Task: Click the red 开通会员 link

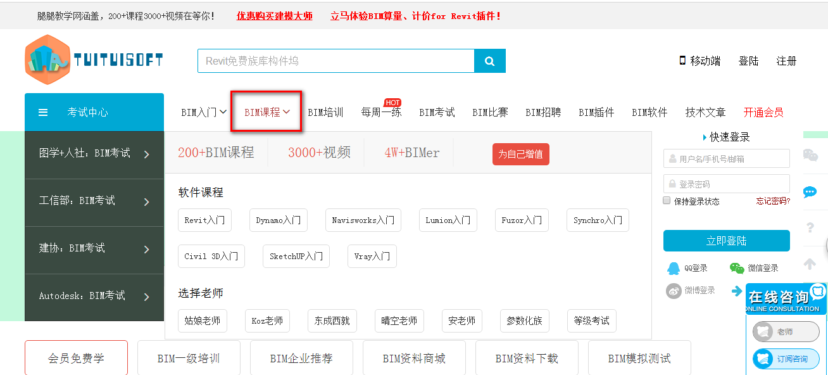Action: click(x=763, y=112)
